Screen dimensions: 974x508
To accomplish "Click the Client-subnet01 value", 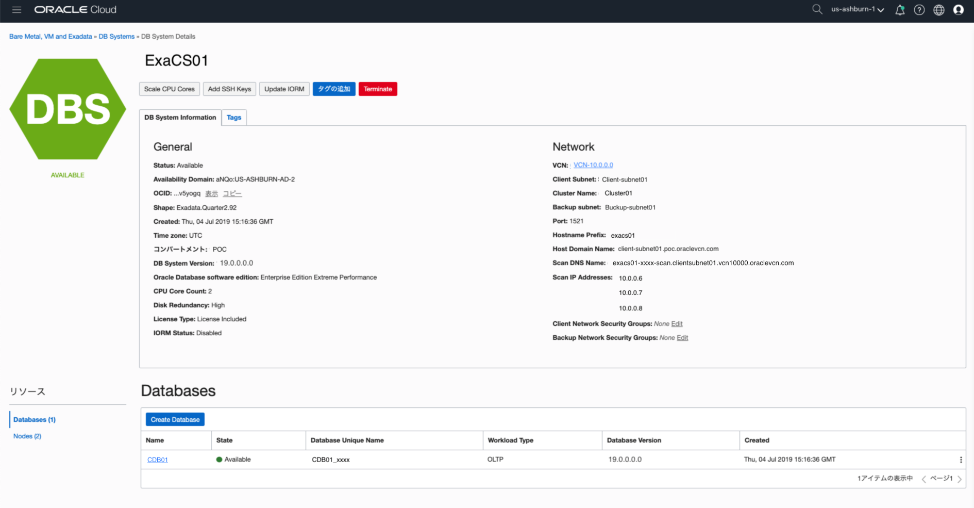I will (625, 180).
